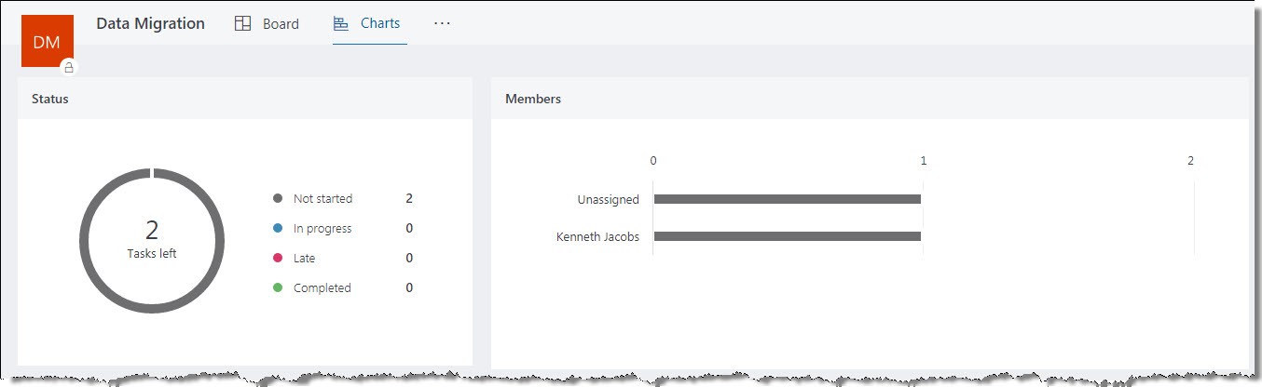
Task: Click the orange DM plan logo
Action: [47, 42]
